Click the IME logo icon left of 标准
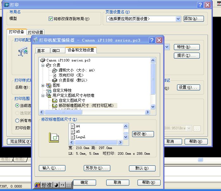The image size is (221, 191). coord(37,185)
